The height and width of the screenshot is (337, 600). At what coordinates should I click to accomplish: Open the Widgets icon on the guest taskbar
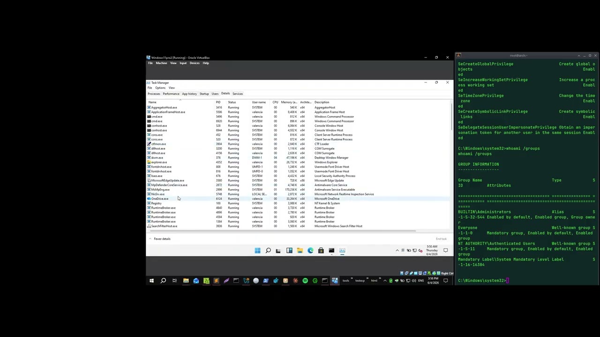coord(289,250)
